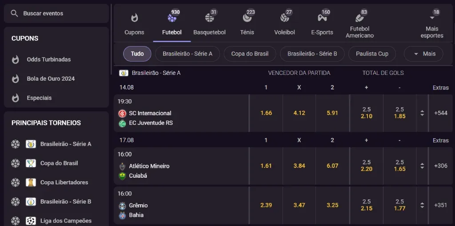Screen dimensions: 455x226
Task: Click the SC Internacional team crest
Action: 122,113
